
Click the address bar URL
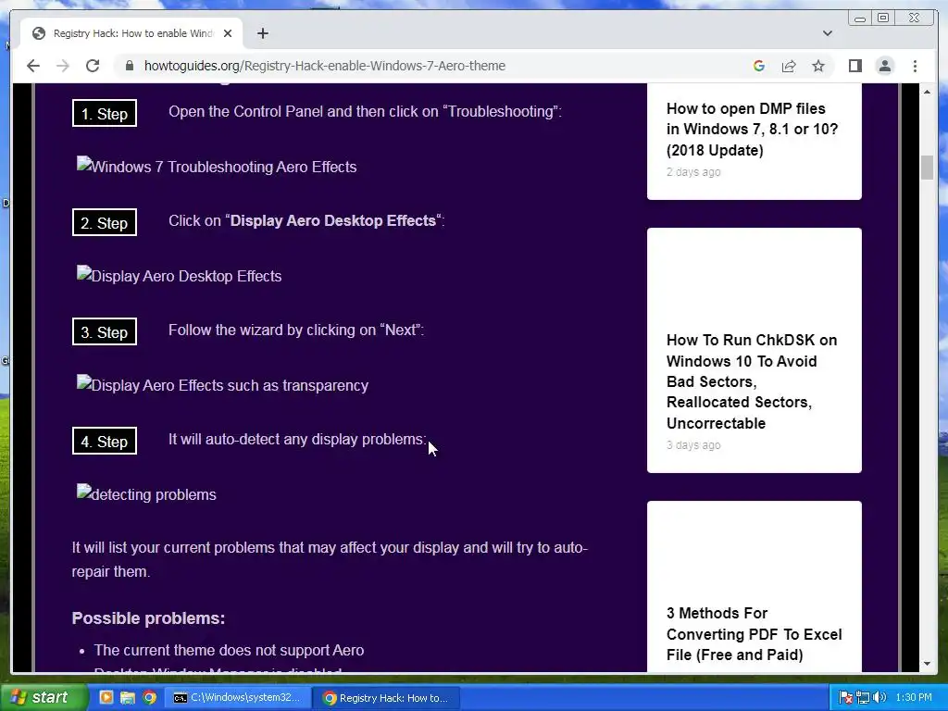[325, 66]
